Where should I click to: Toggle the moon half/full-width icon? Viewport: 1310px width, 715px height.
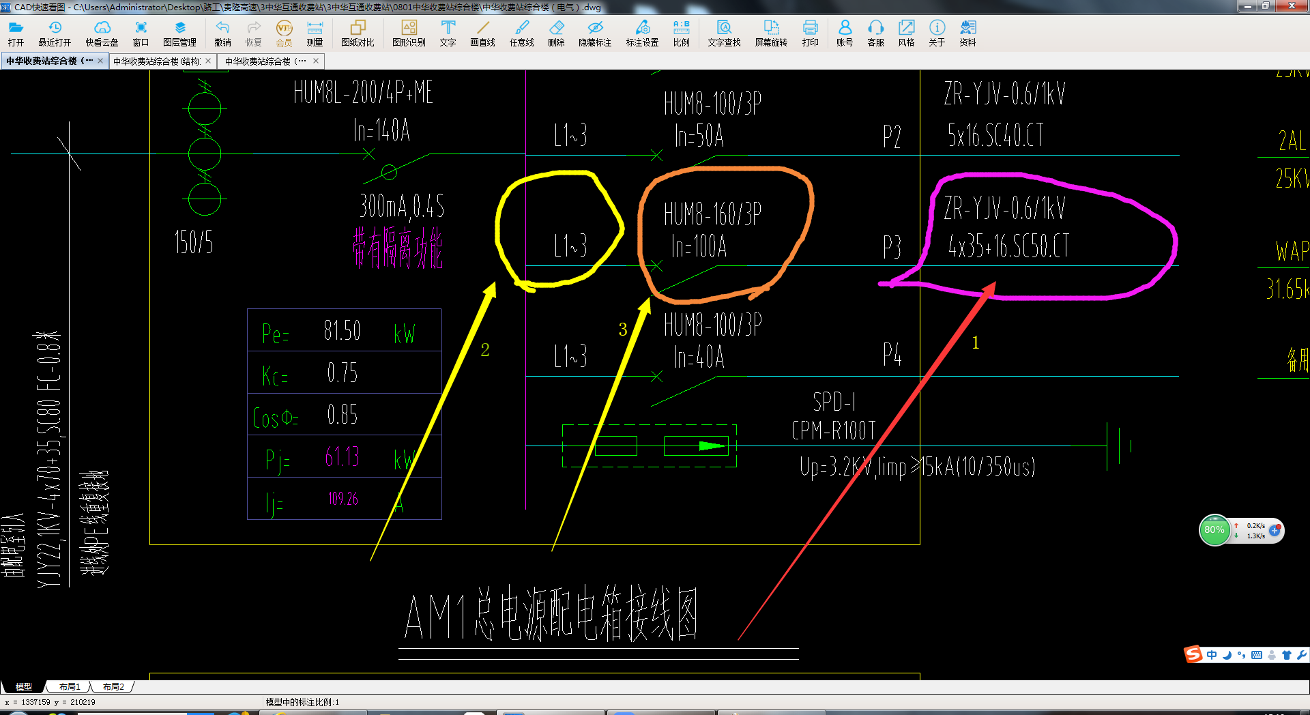coord(1227,655)
